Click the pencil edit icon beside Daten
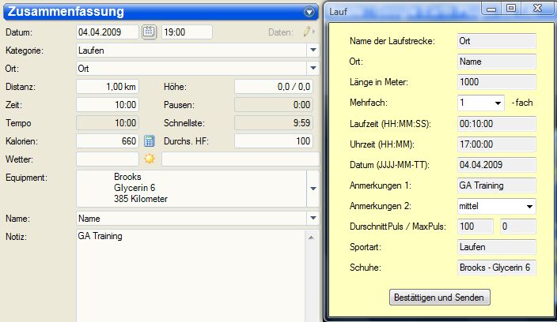Image resolution: width=557 pixels, height=322 pixels. pyautogui.click(x=307, y=32)
